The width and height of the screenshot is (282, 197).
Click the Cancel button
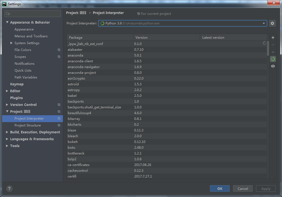point(243,188)
